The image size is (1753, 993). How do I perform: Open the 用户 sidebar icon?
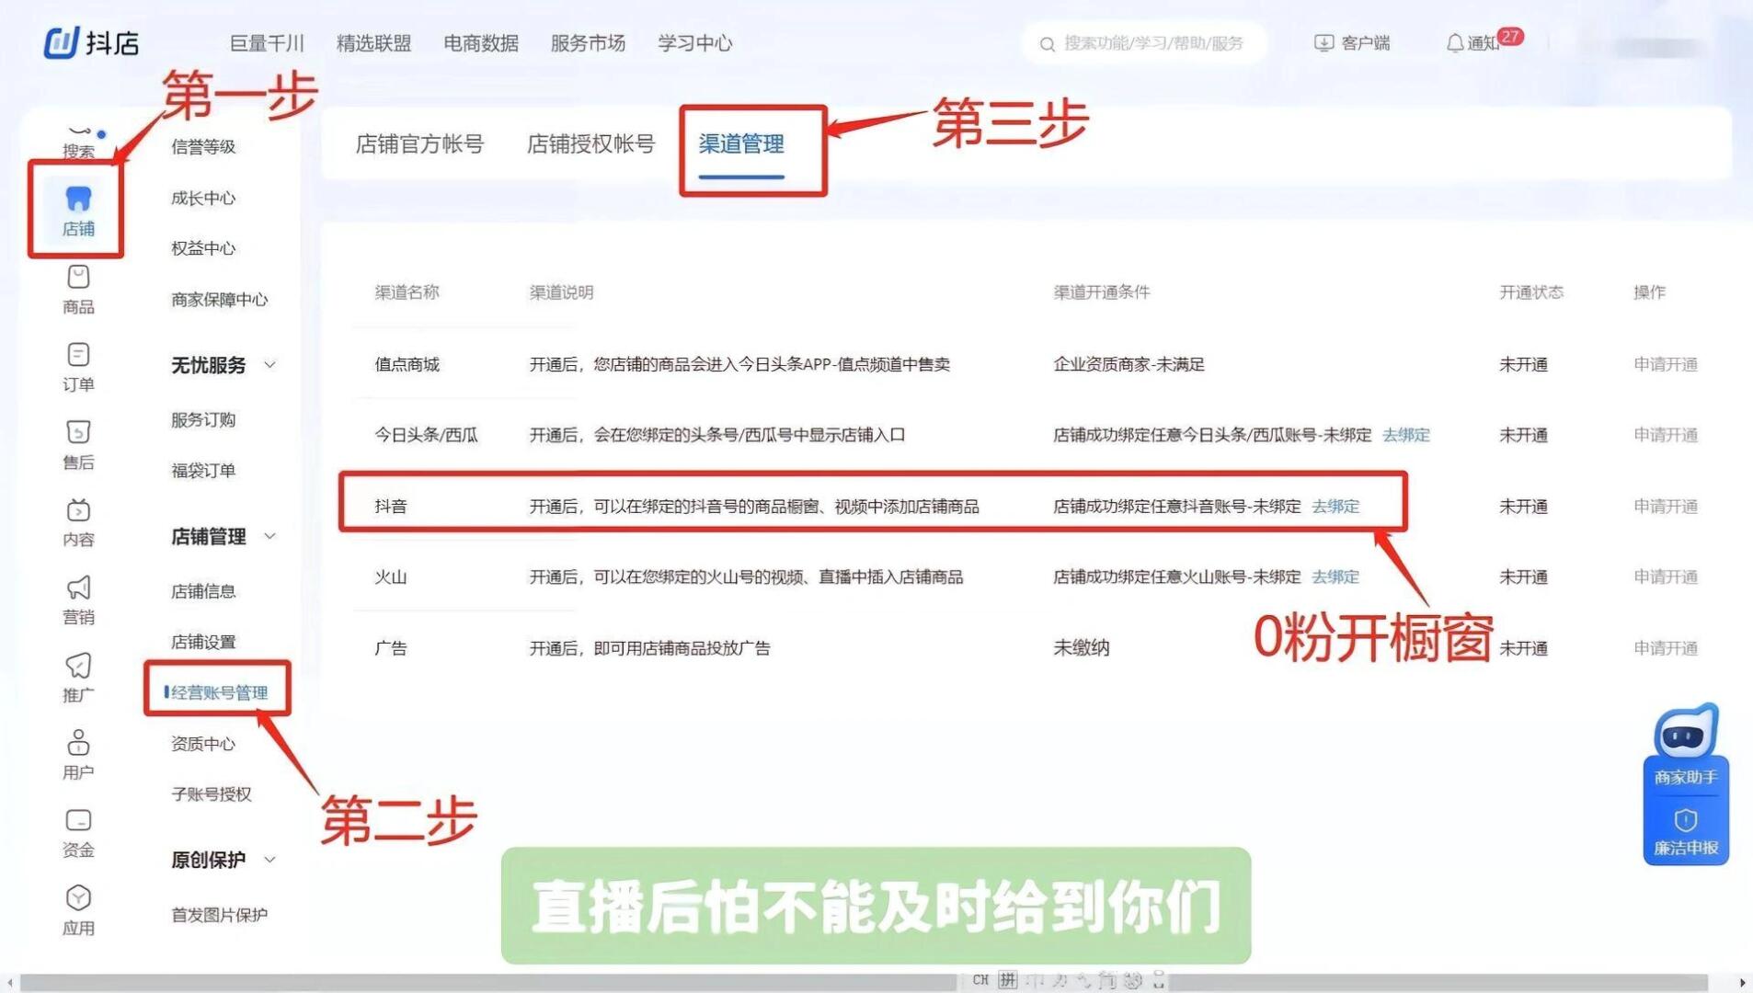click(78, 742)
